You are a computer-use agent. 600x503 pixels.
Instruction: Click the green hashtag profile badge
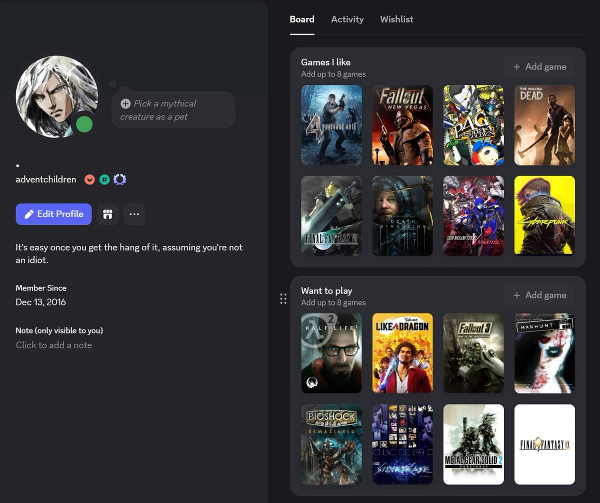104,179
